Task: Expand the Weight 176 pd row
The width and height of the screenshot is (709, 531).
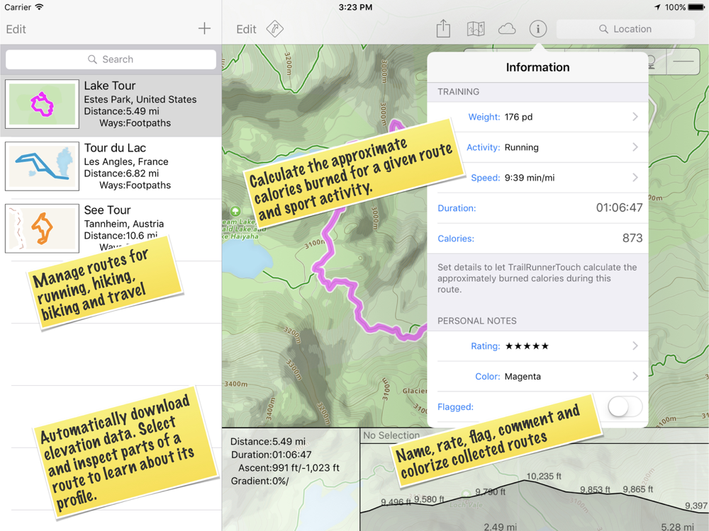Action: [x=537, y=117]
